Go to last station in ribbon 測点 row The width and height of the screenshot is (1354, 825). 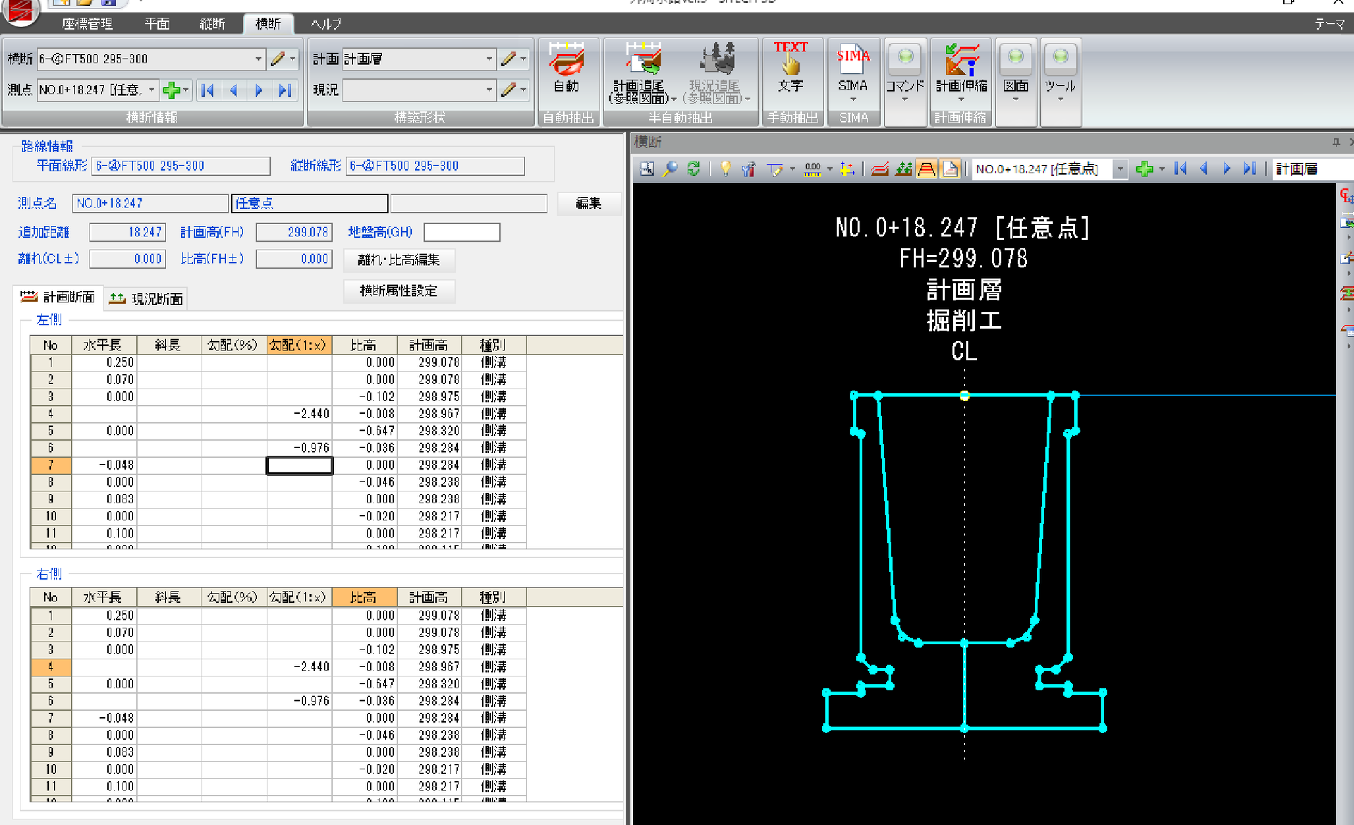tap(285, 90)
